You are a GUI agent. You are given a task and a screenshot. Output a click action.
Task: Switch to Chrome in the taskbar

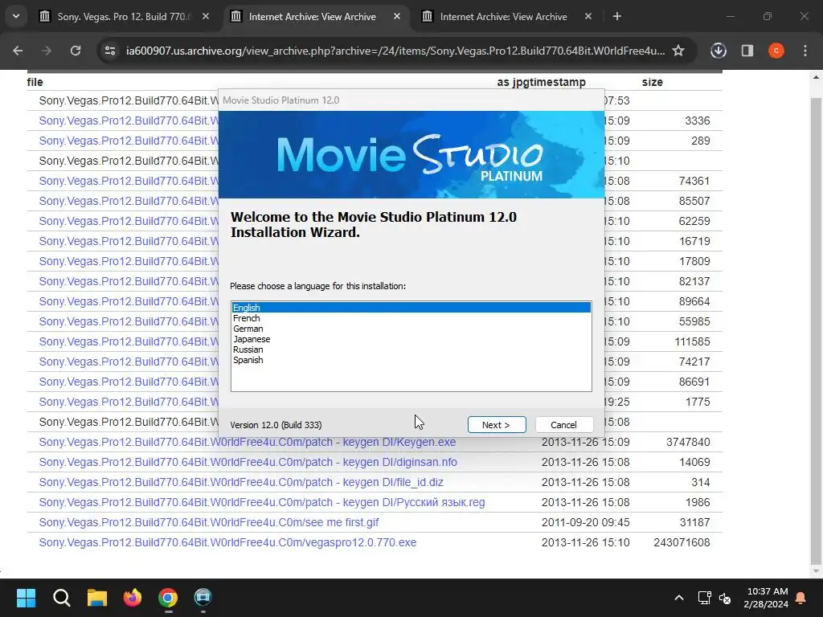pos(168,598)
